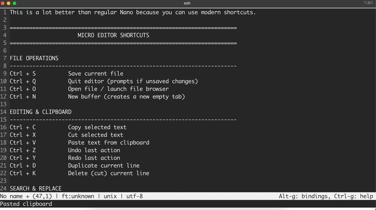Click the ssh window title
The image size is (376, 210).
(x=187, y=3)
